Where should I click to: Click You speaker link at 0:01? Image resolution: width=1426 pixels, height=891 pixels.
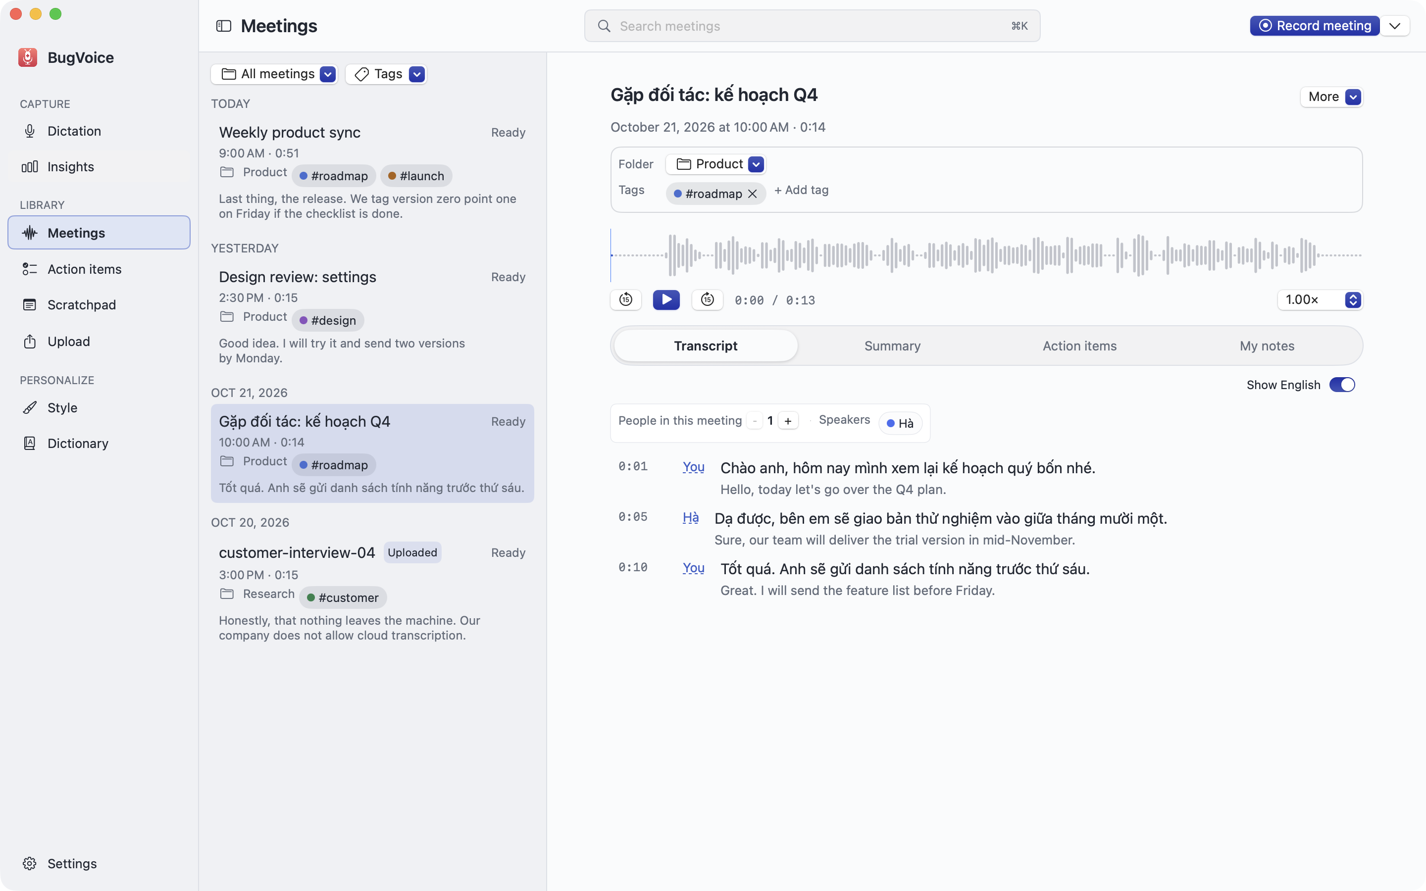pyautogui.click(x=694, y=467)
